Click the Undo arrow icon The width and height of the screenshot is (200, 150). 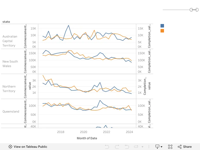coord(107,147)
